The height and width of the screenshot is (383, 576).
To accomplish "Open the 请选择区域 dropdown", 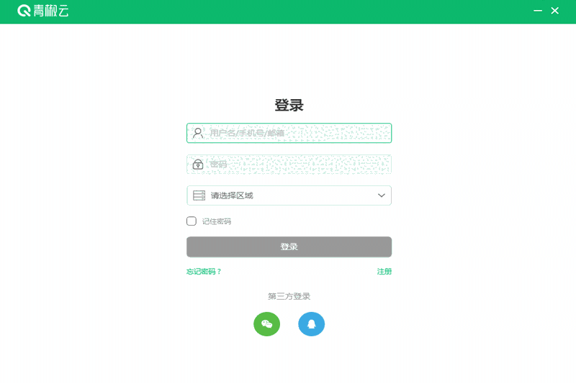I will click(289, 195).
